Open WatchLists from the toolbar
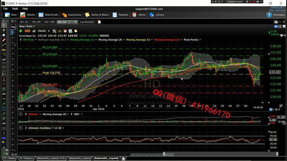This screenshot has height=161, width=287. (x=48, y=15)
